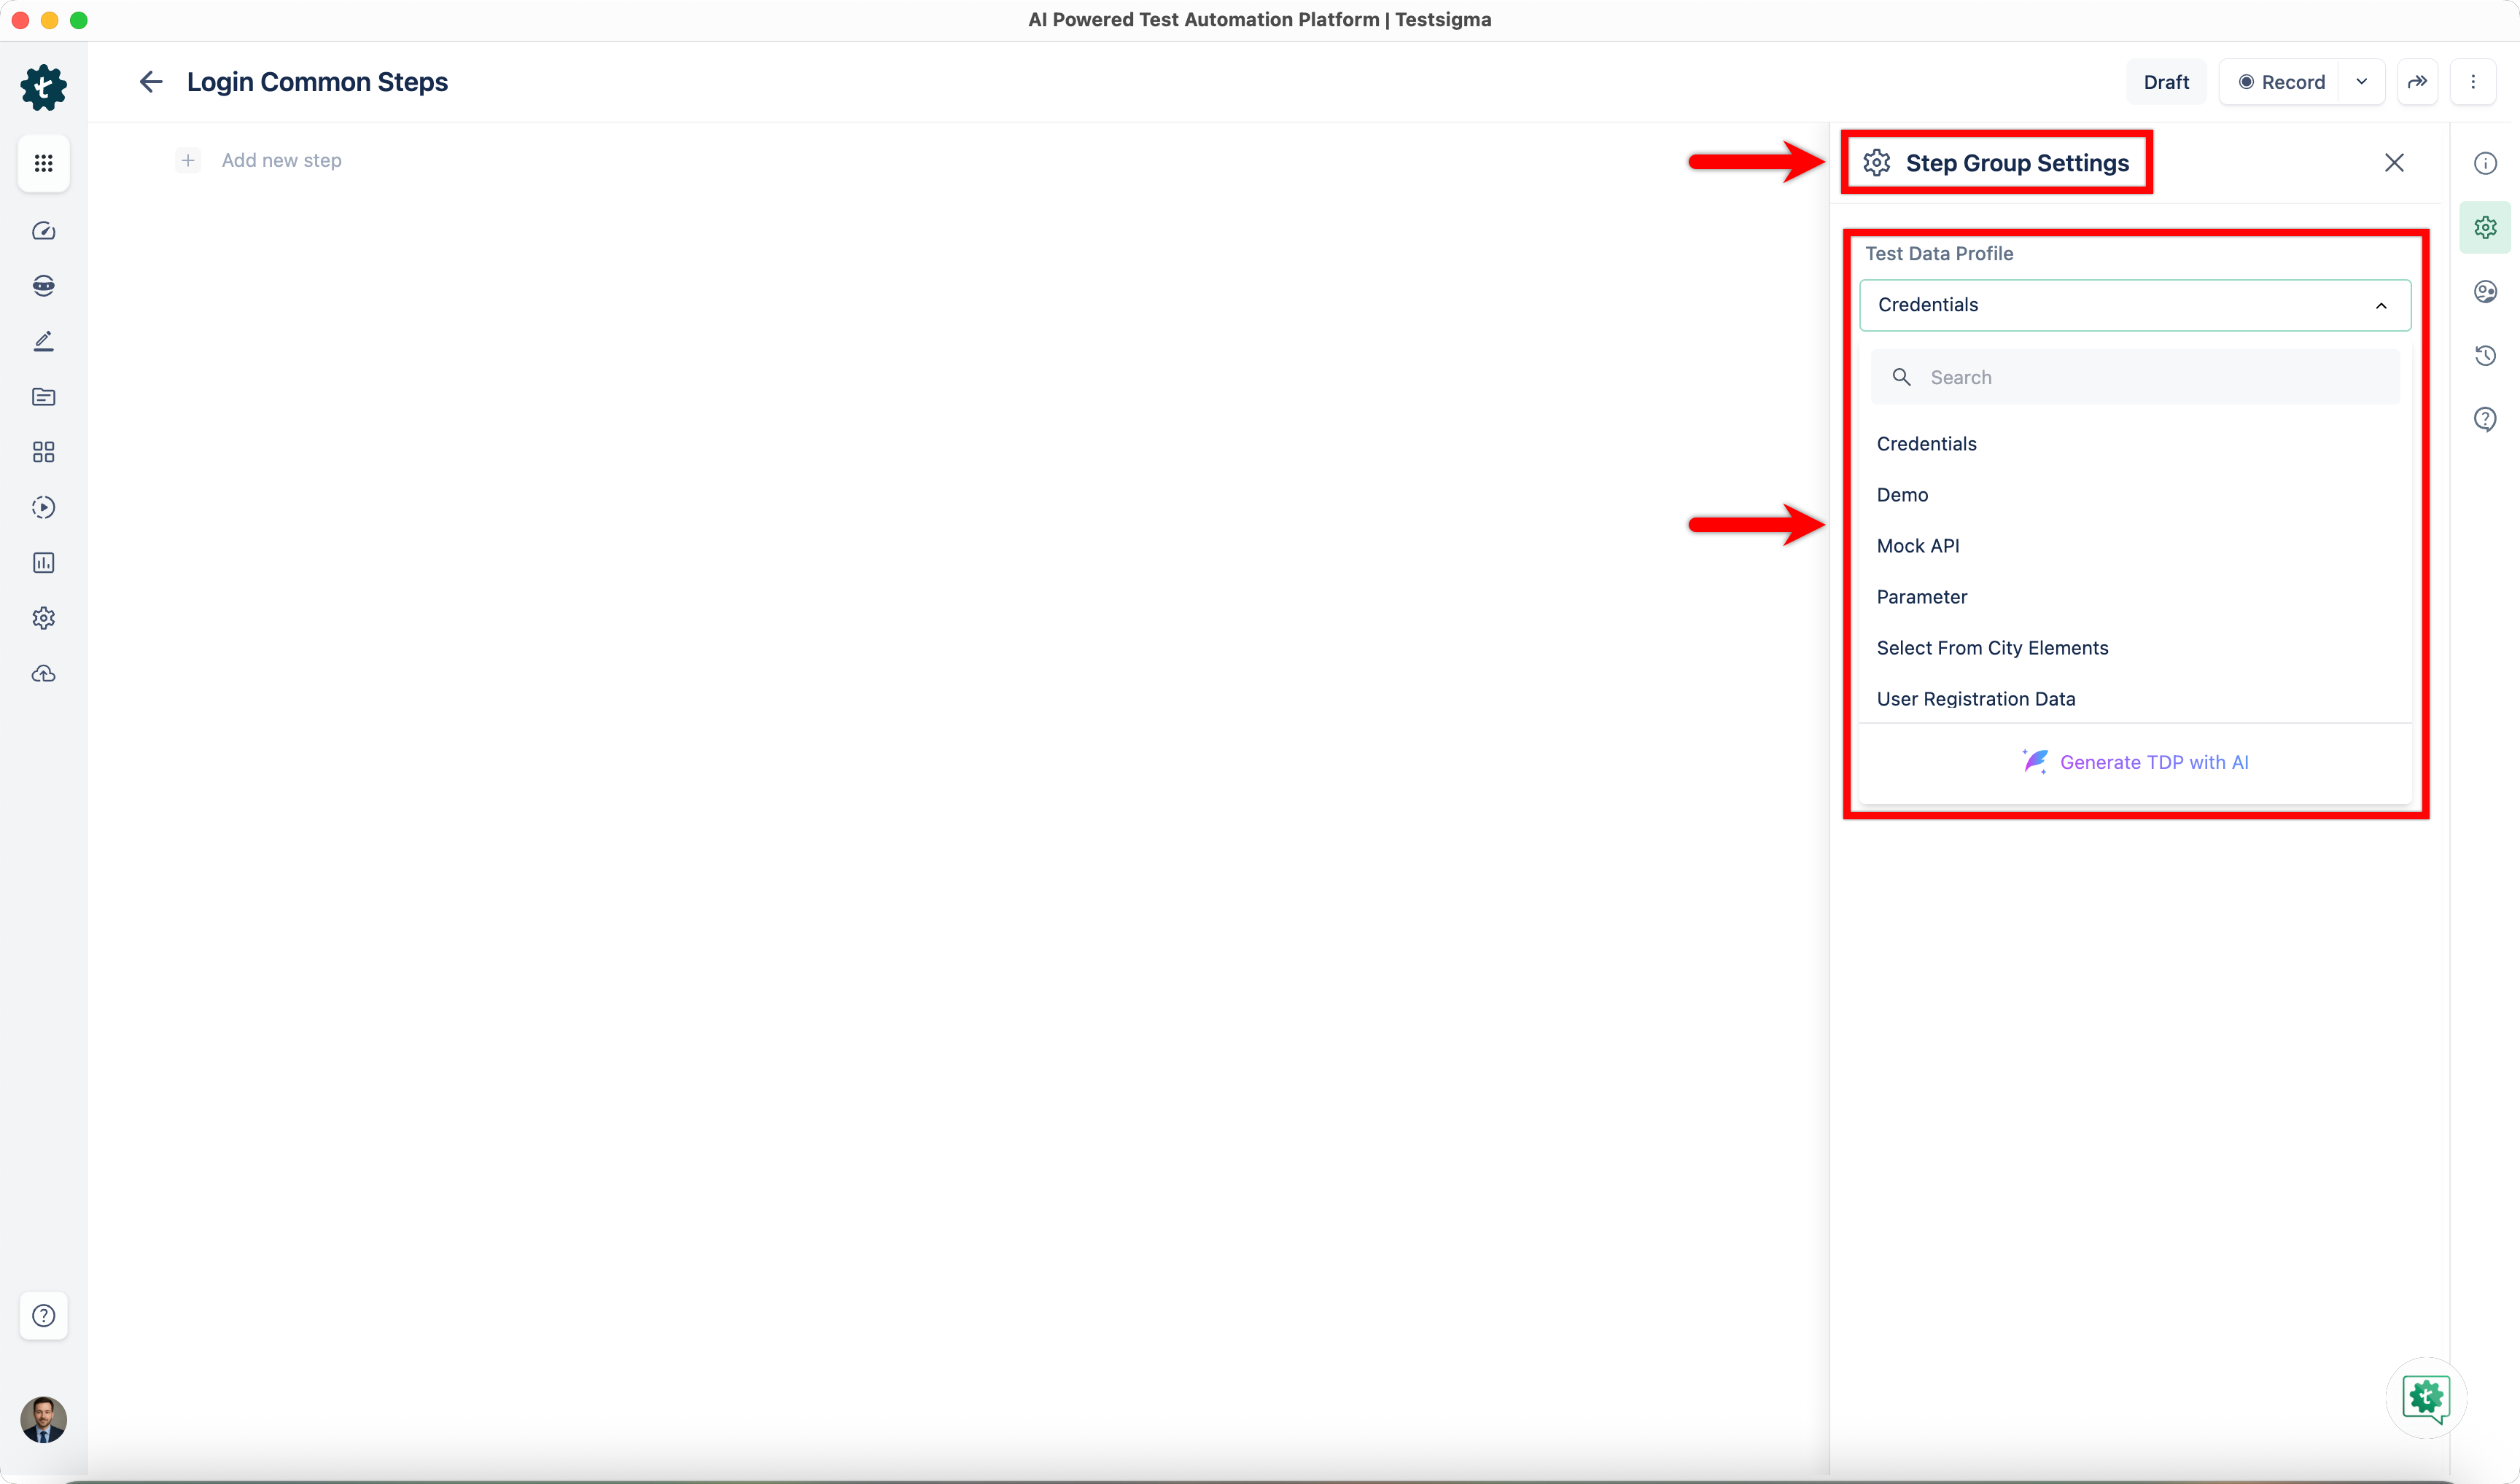2520x1484 pixels.
Task: Click the Search field in profile dropdown
Action: click(x=2151, y=377)
